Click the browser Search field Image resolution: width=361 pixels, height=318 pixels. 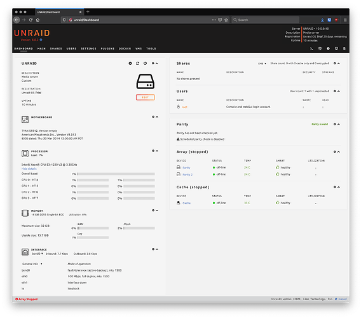click(x=266, y=20)
